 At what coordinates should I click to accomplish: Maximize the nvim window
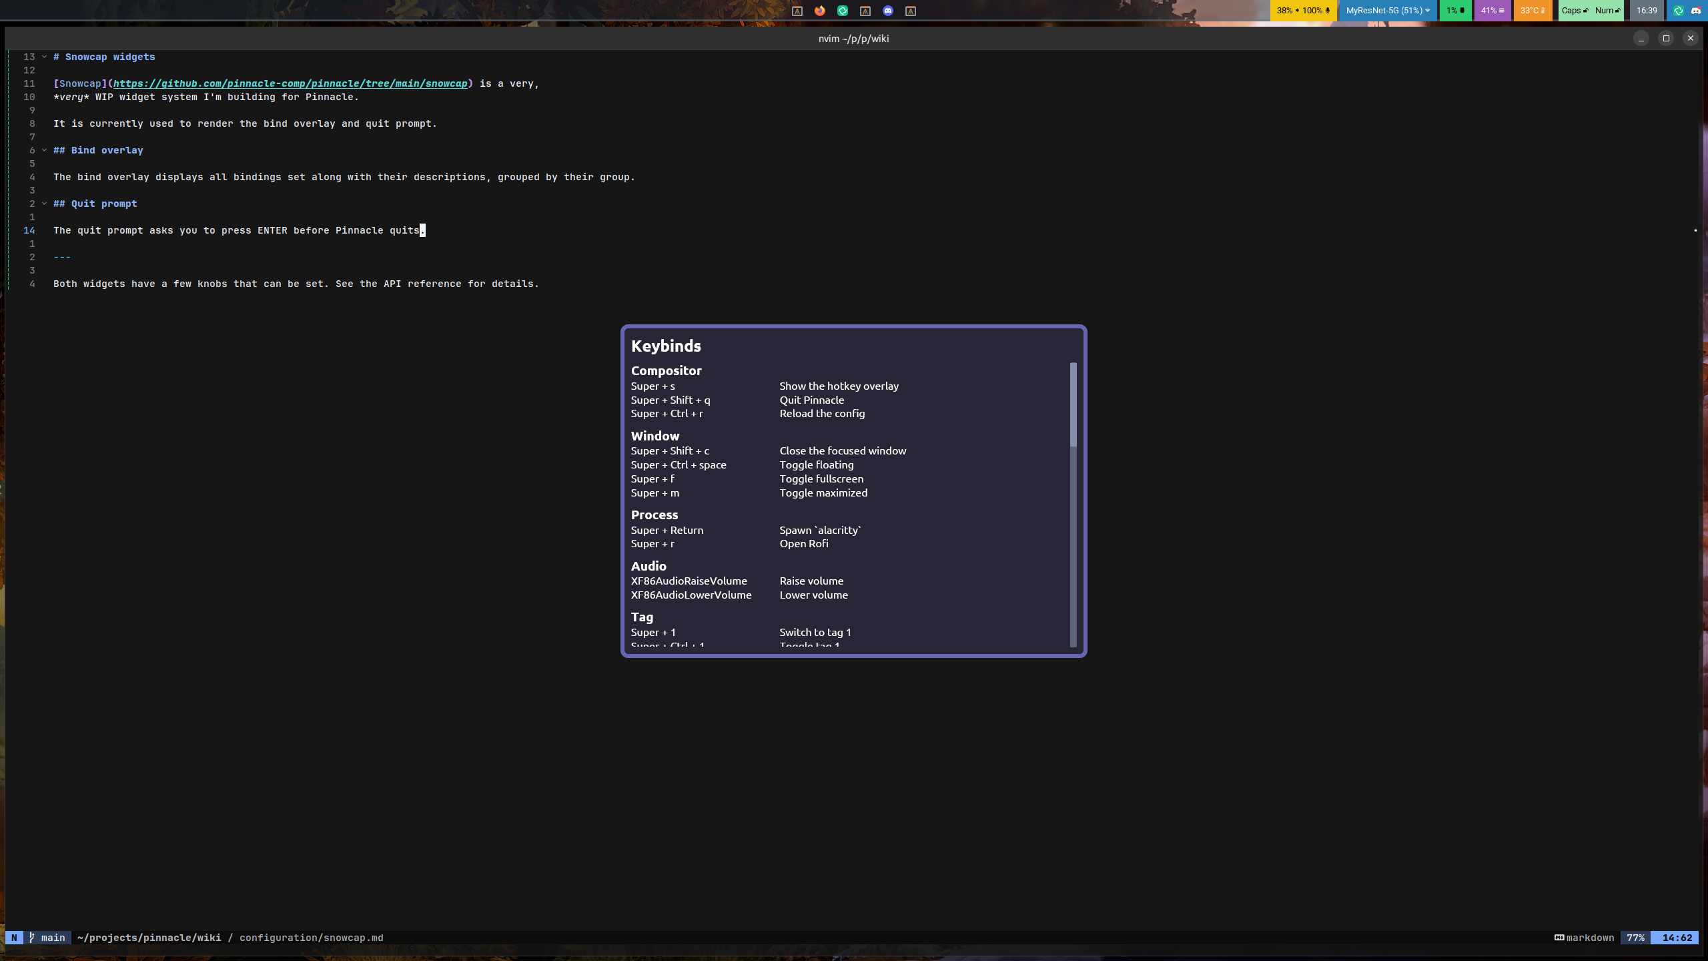tap(1666, 38)
